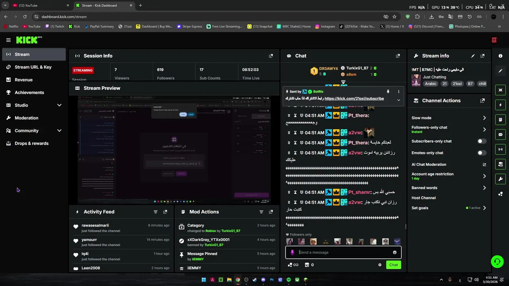Open the kick.com/21oxi/subscribe link
This screenshot has width=509, height=286.
(354, 99)
